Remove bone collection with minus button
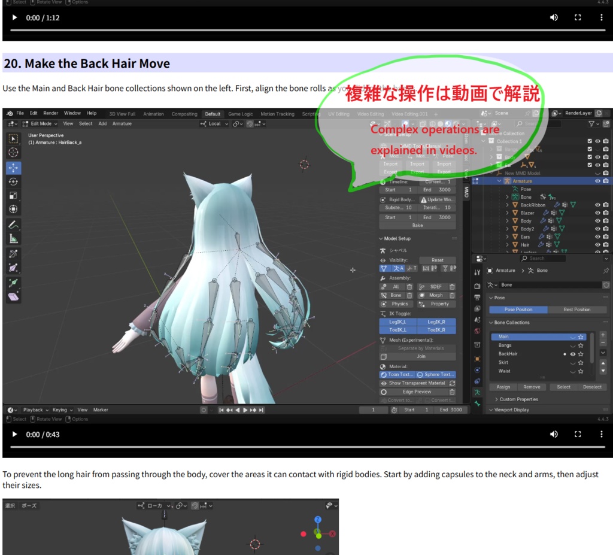 coord(603,342)
